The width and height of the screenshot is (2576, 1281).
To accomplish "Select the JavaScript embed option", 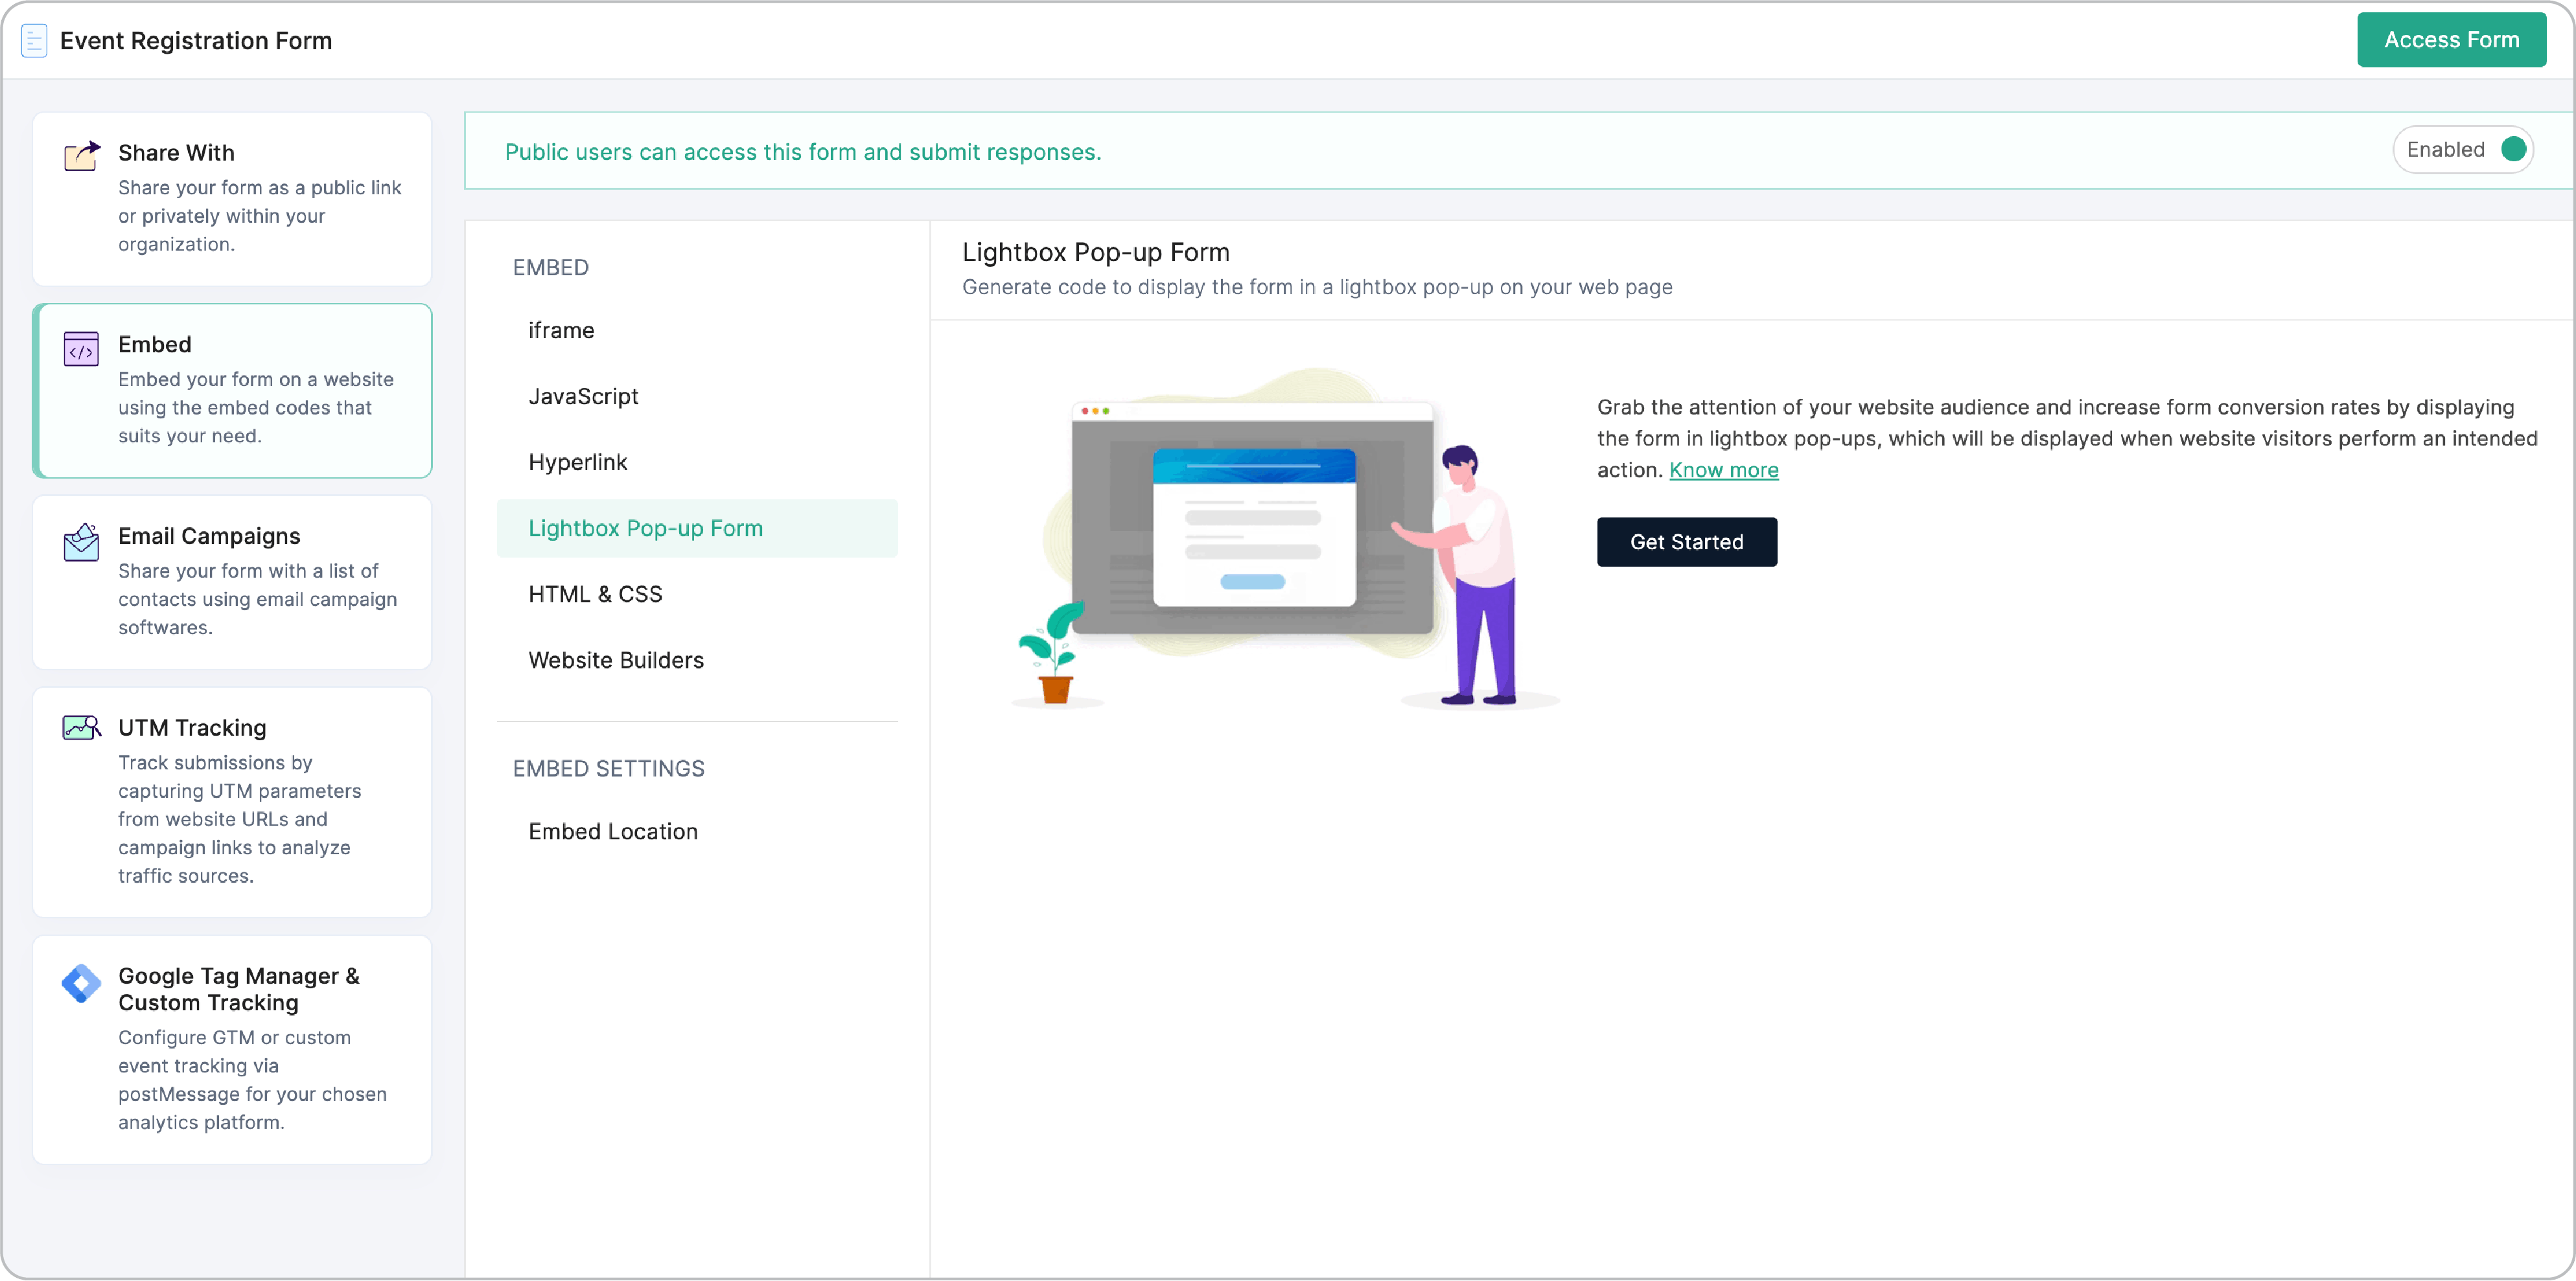I will click(583, 396).
